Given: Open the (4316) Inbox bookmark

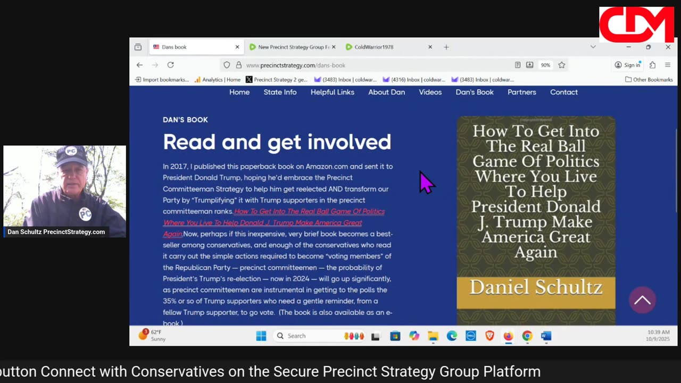Looking at the screenshot, I should (414, 79).
